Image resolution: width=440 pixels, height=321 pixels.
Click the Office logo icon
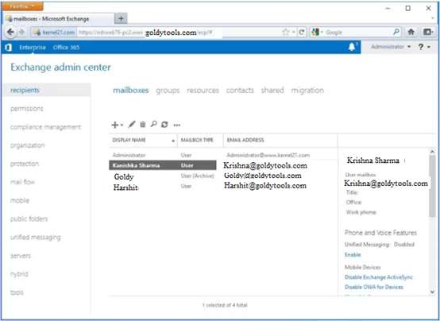click(x=9, y=48)
